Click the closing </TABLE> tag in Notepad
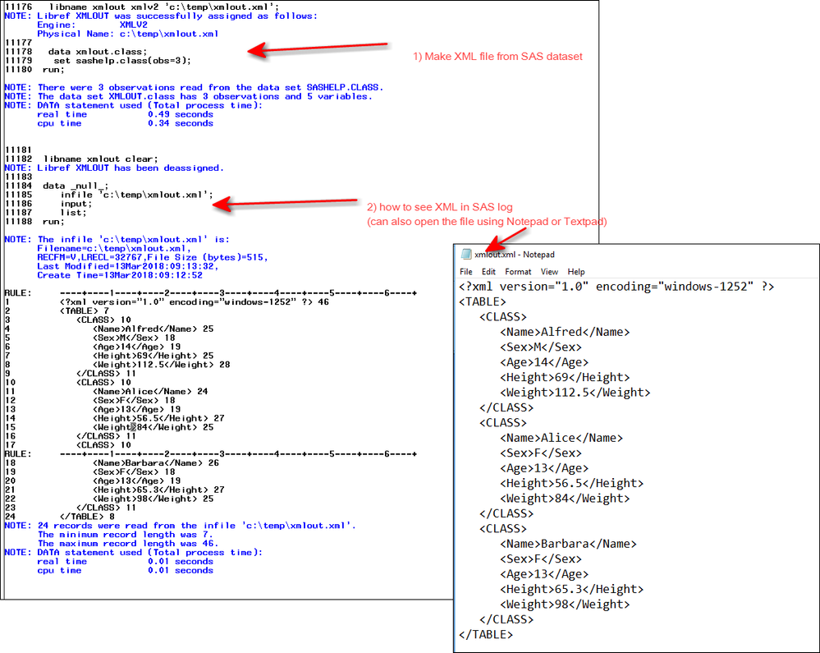Image resolution: width=820 pixels, height=653 pixels. coord(486,635)
